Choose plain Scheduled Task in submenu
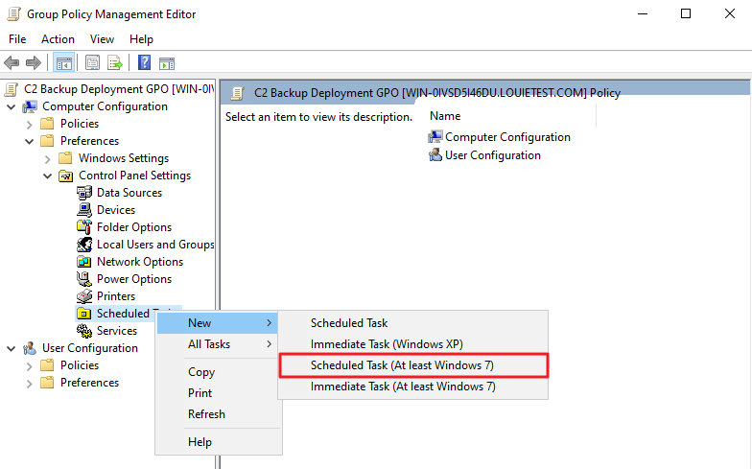 [413, 323]
